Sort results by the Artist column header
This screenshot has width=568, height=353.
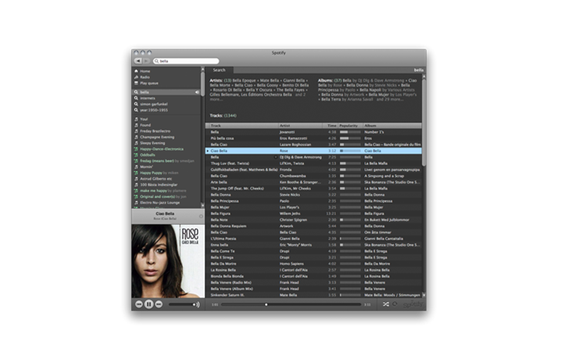point(300,126)
